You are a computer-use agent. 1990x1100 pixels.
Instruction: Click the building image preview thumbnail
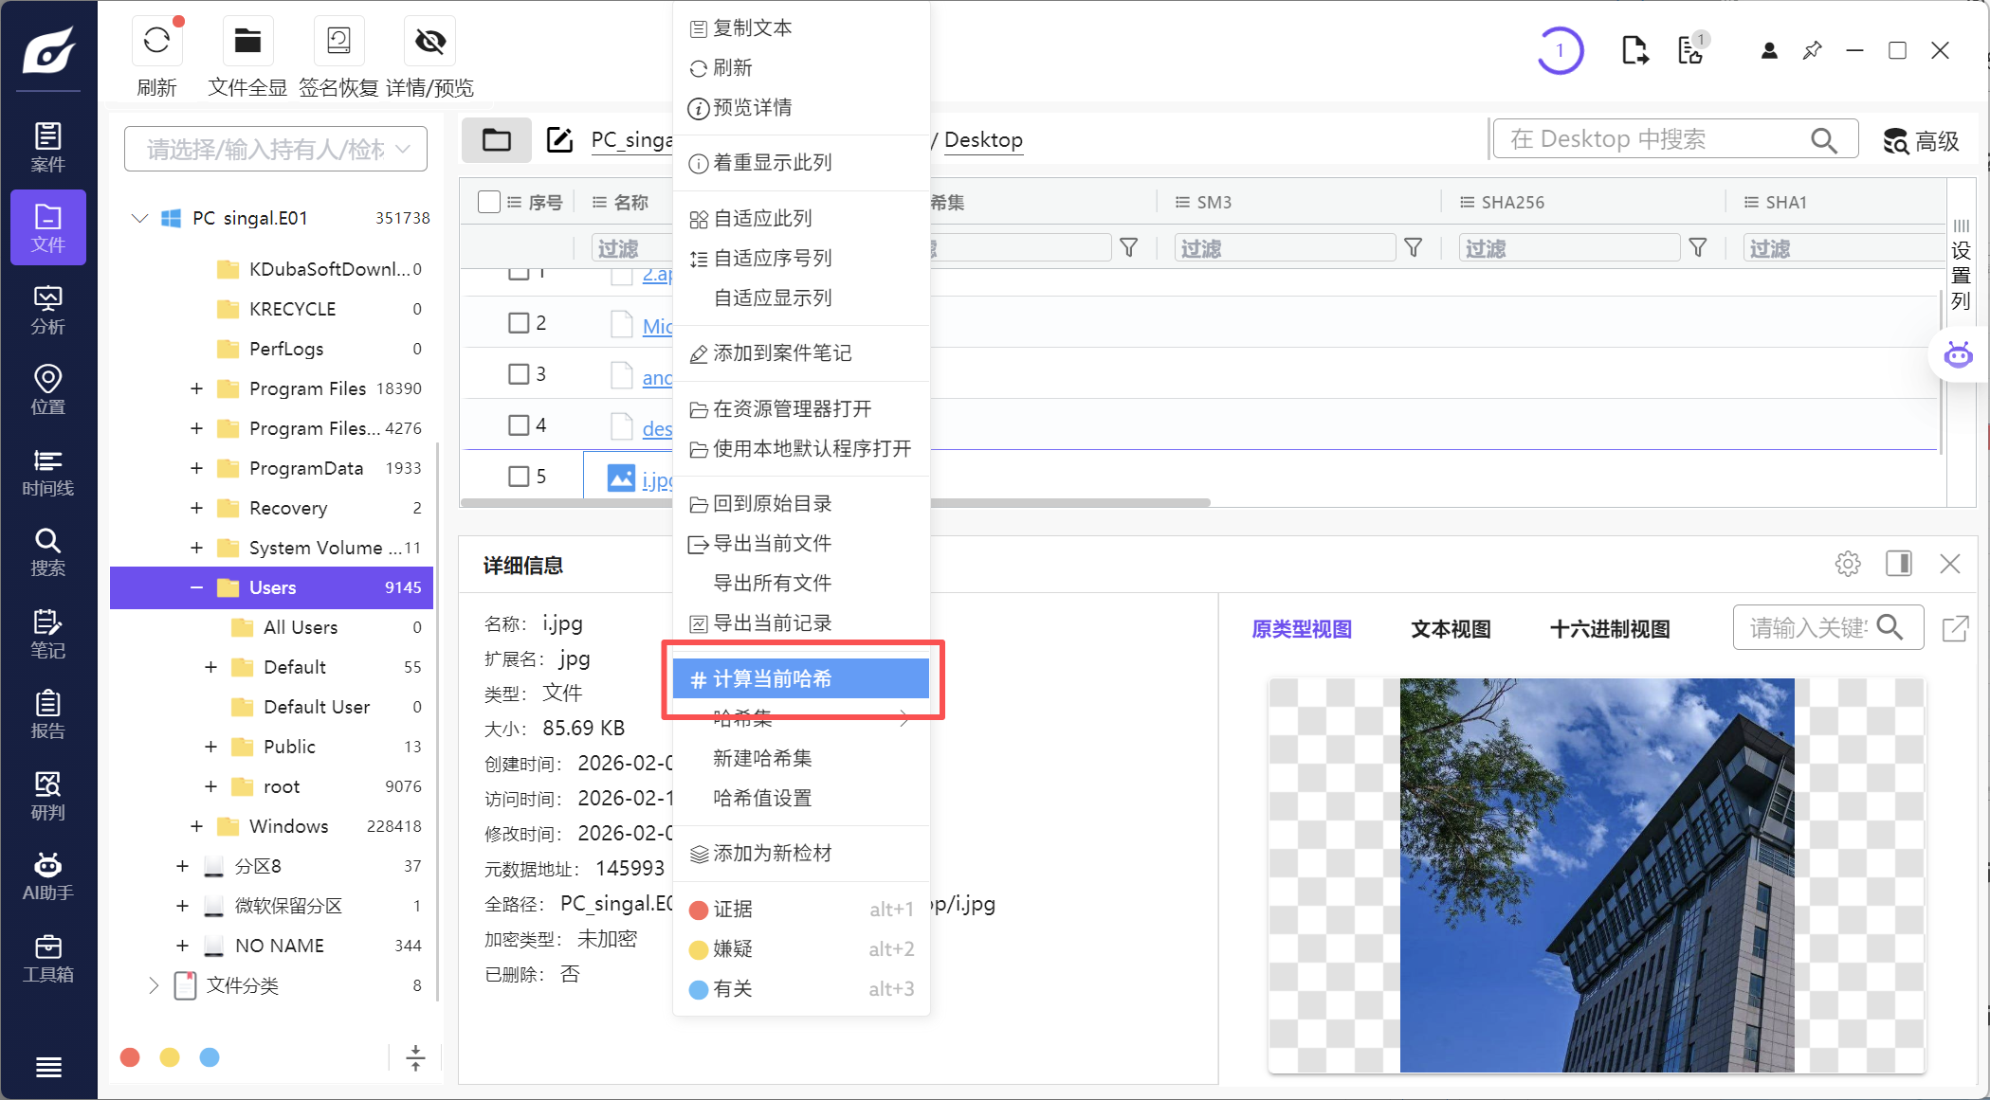click(x=1597, y=875)
